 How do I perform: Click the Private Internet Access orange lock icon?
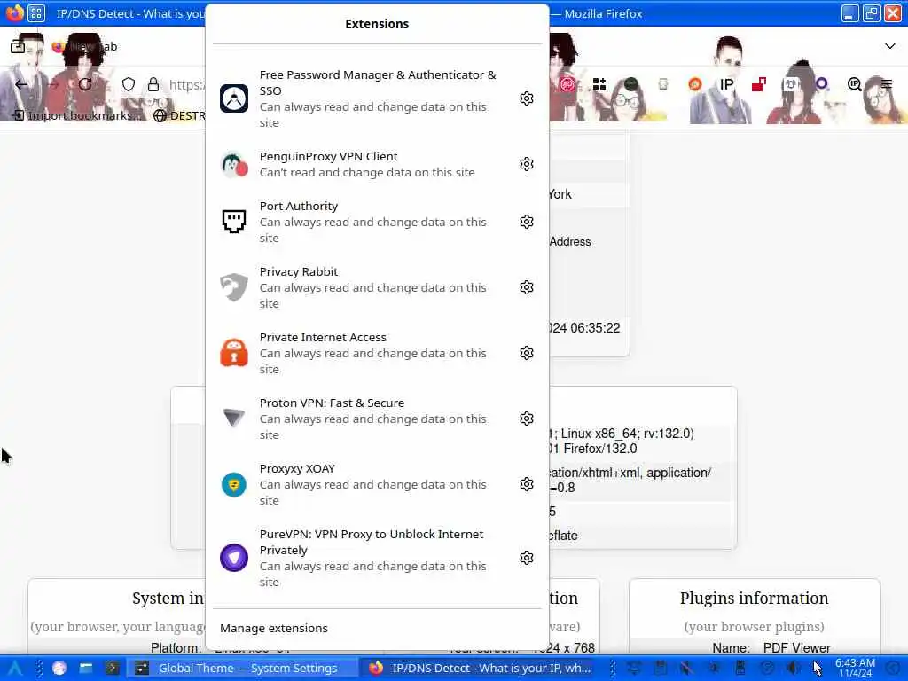[x=234, y=353]
